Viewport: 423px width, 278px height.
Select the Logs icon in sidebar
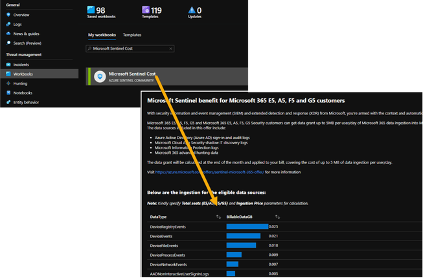point(8,24)
